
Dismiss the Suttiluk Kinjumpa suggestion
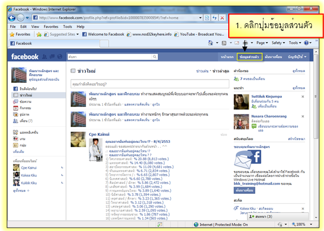(x=303, y=96)
